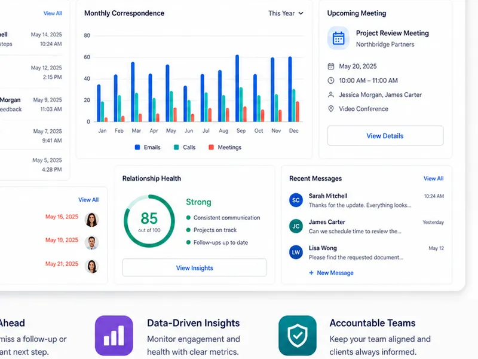Click View Insights in Relationship Health

tap(195, 267)
